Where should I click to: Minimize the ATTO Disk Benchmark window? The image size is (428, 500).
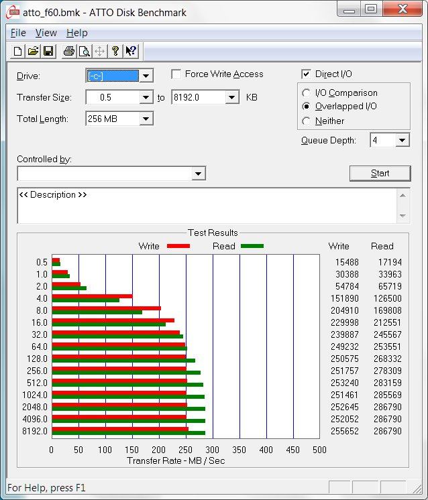(x=349, y=9)
